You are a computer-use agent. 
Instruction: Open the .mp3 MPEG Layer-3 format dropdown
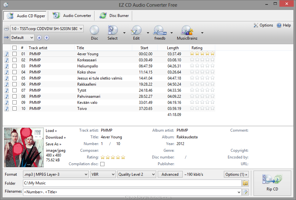[x=56, y=174]
